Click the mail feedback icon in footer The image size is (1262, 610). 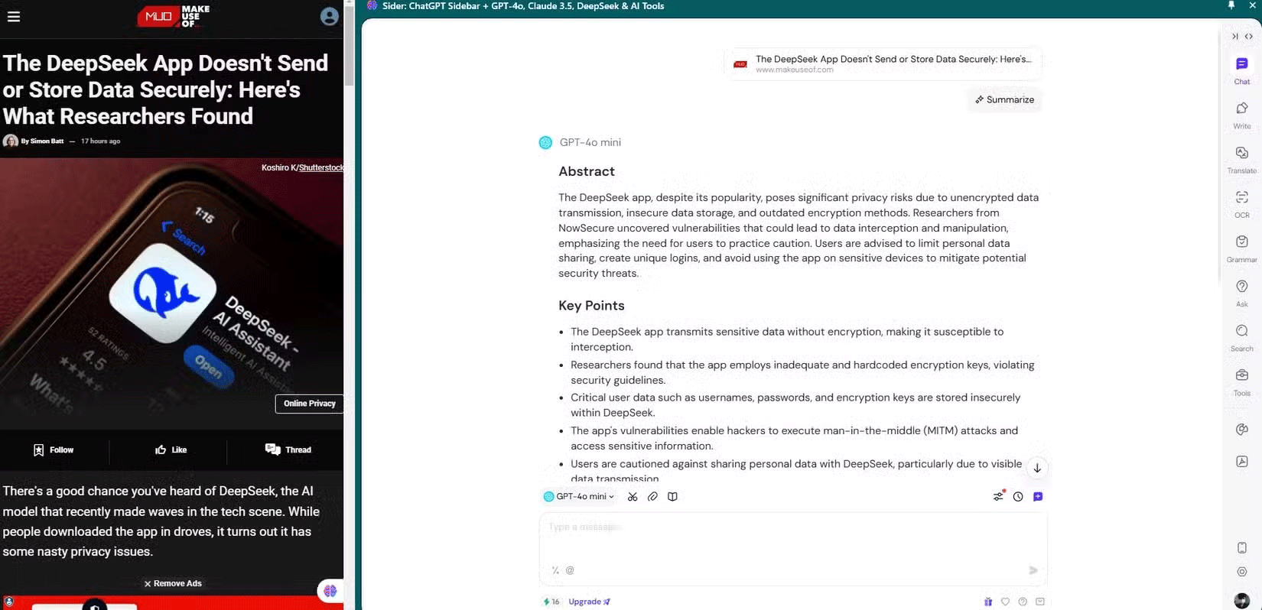pos(1040,602)
